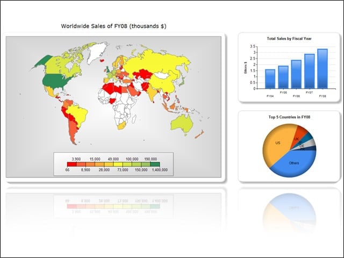Viewport: 344px width, 258px height.
Task: Click the red-orange UK pie slice
Action: 299,134
